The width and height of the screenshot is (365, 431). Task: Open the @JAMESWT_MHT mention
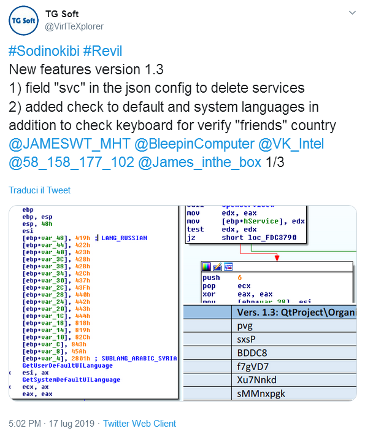click(69, 144)
